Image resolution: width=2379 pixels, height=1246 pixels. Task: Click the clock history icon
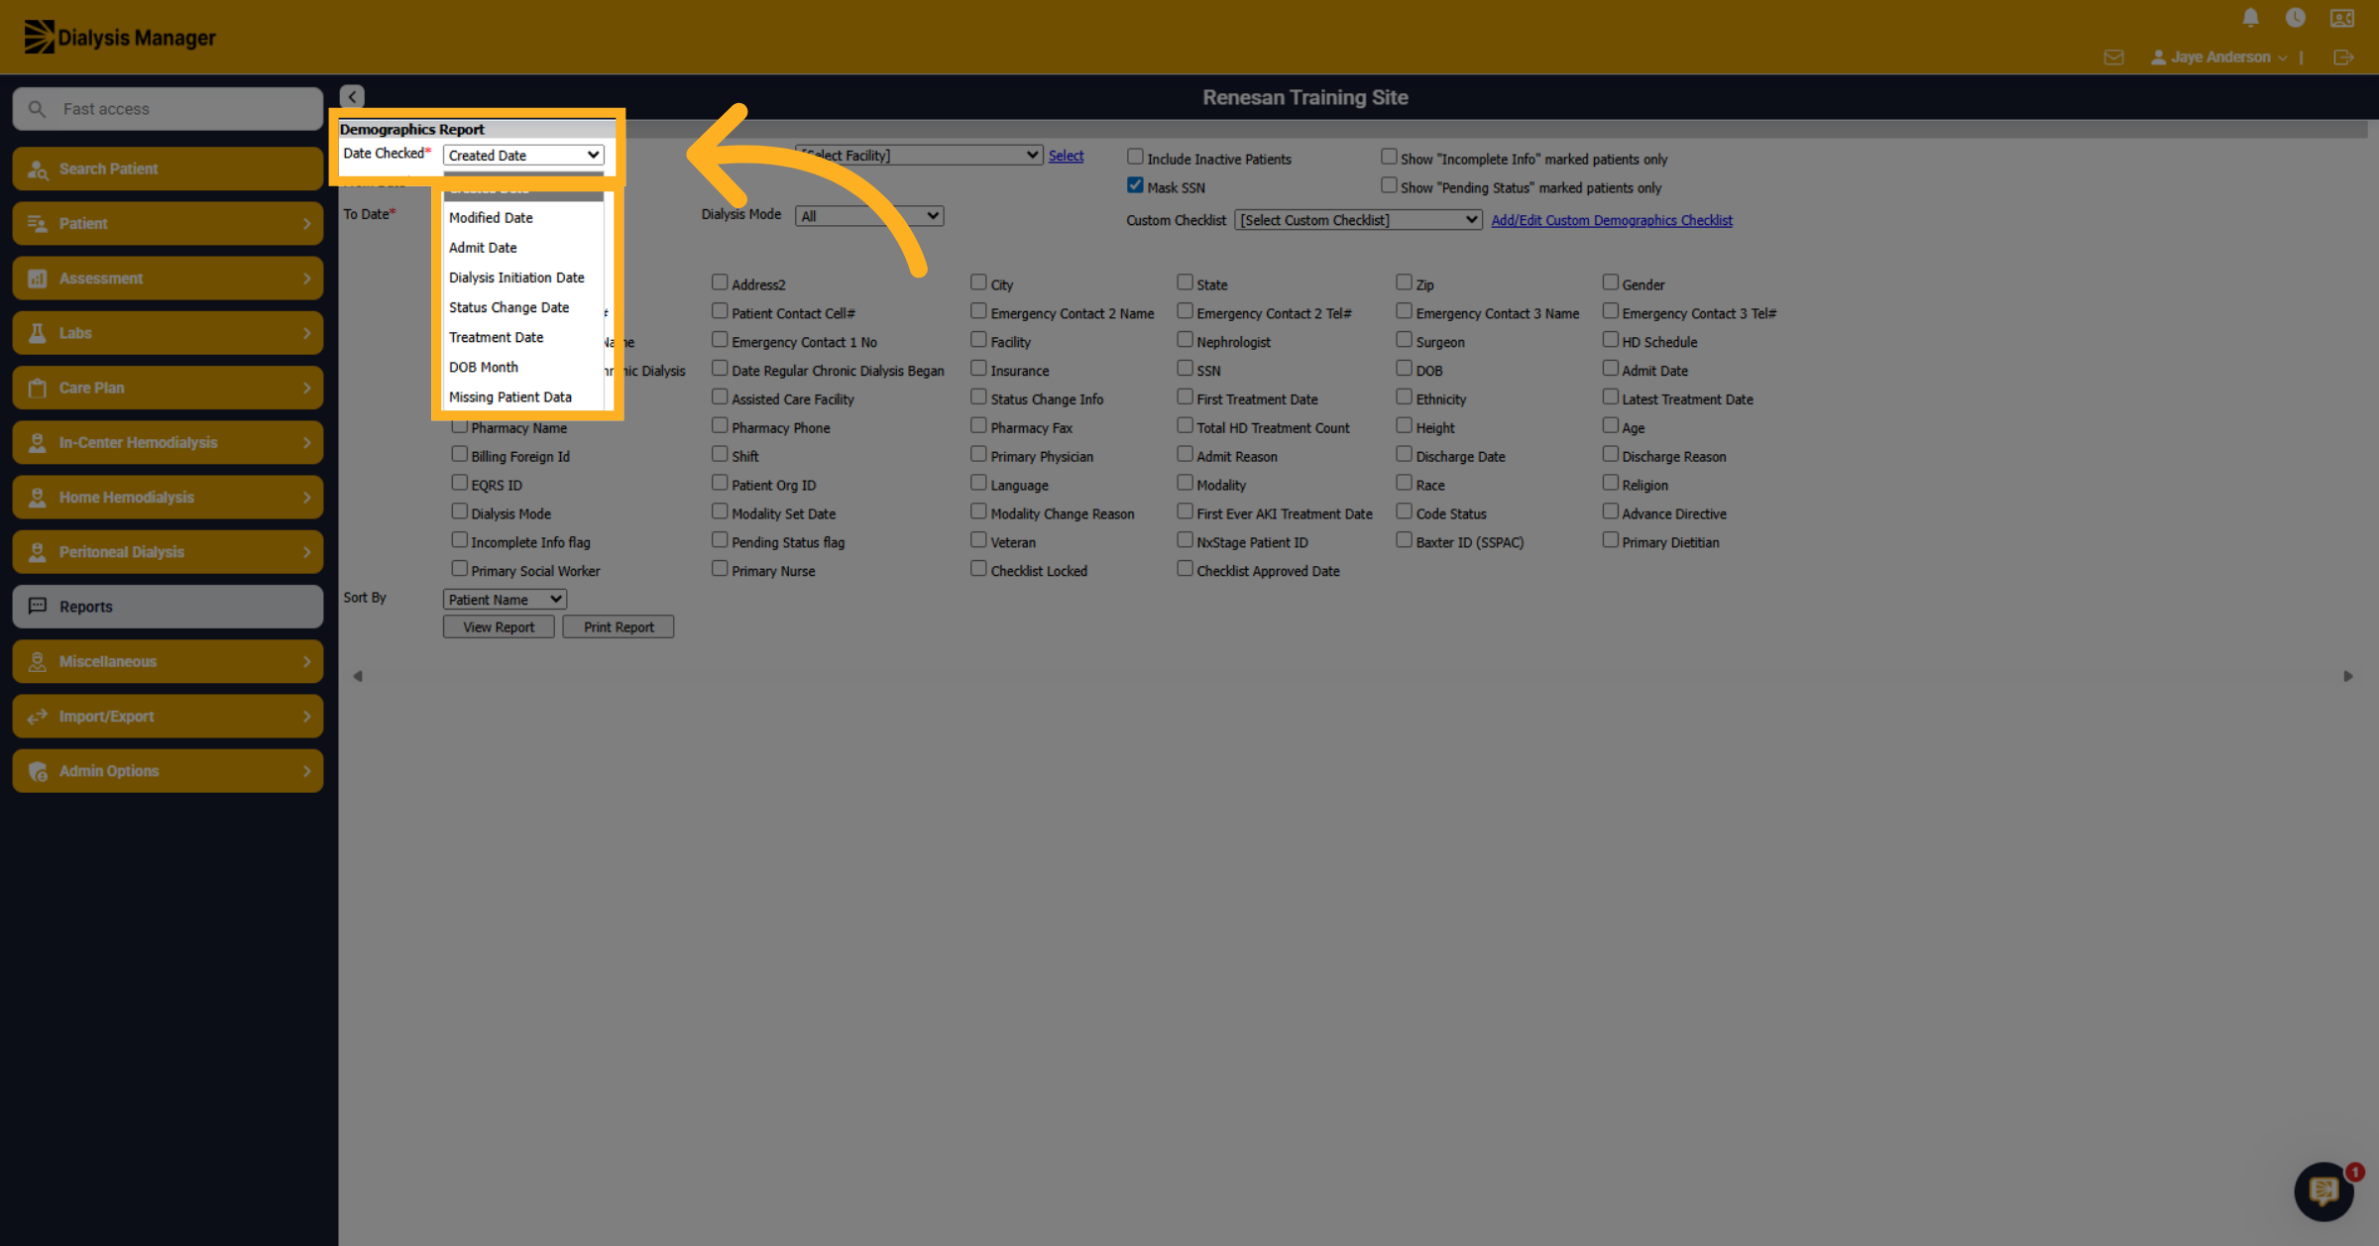coord(2295,18)
